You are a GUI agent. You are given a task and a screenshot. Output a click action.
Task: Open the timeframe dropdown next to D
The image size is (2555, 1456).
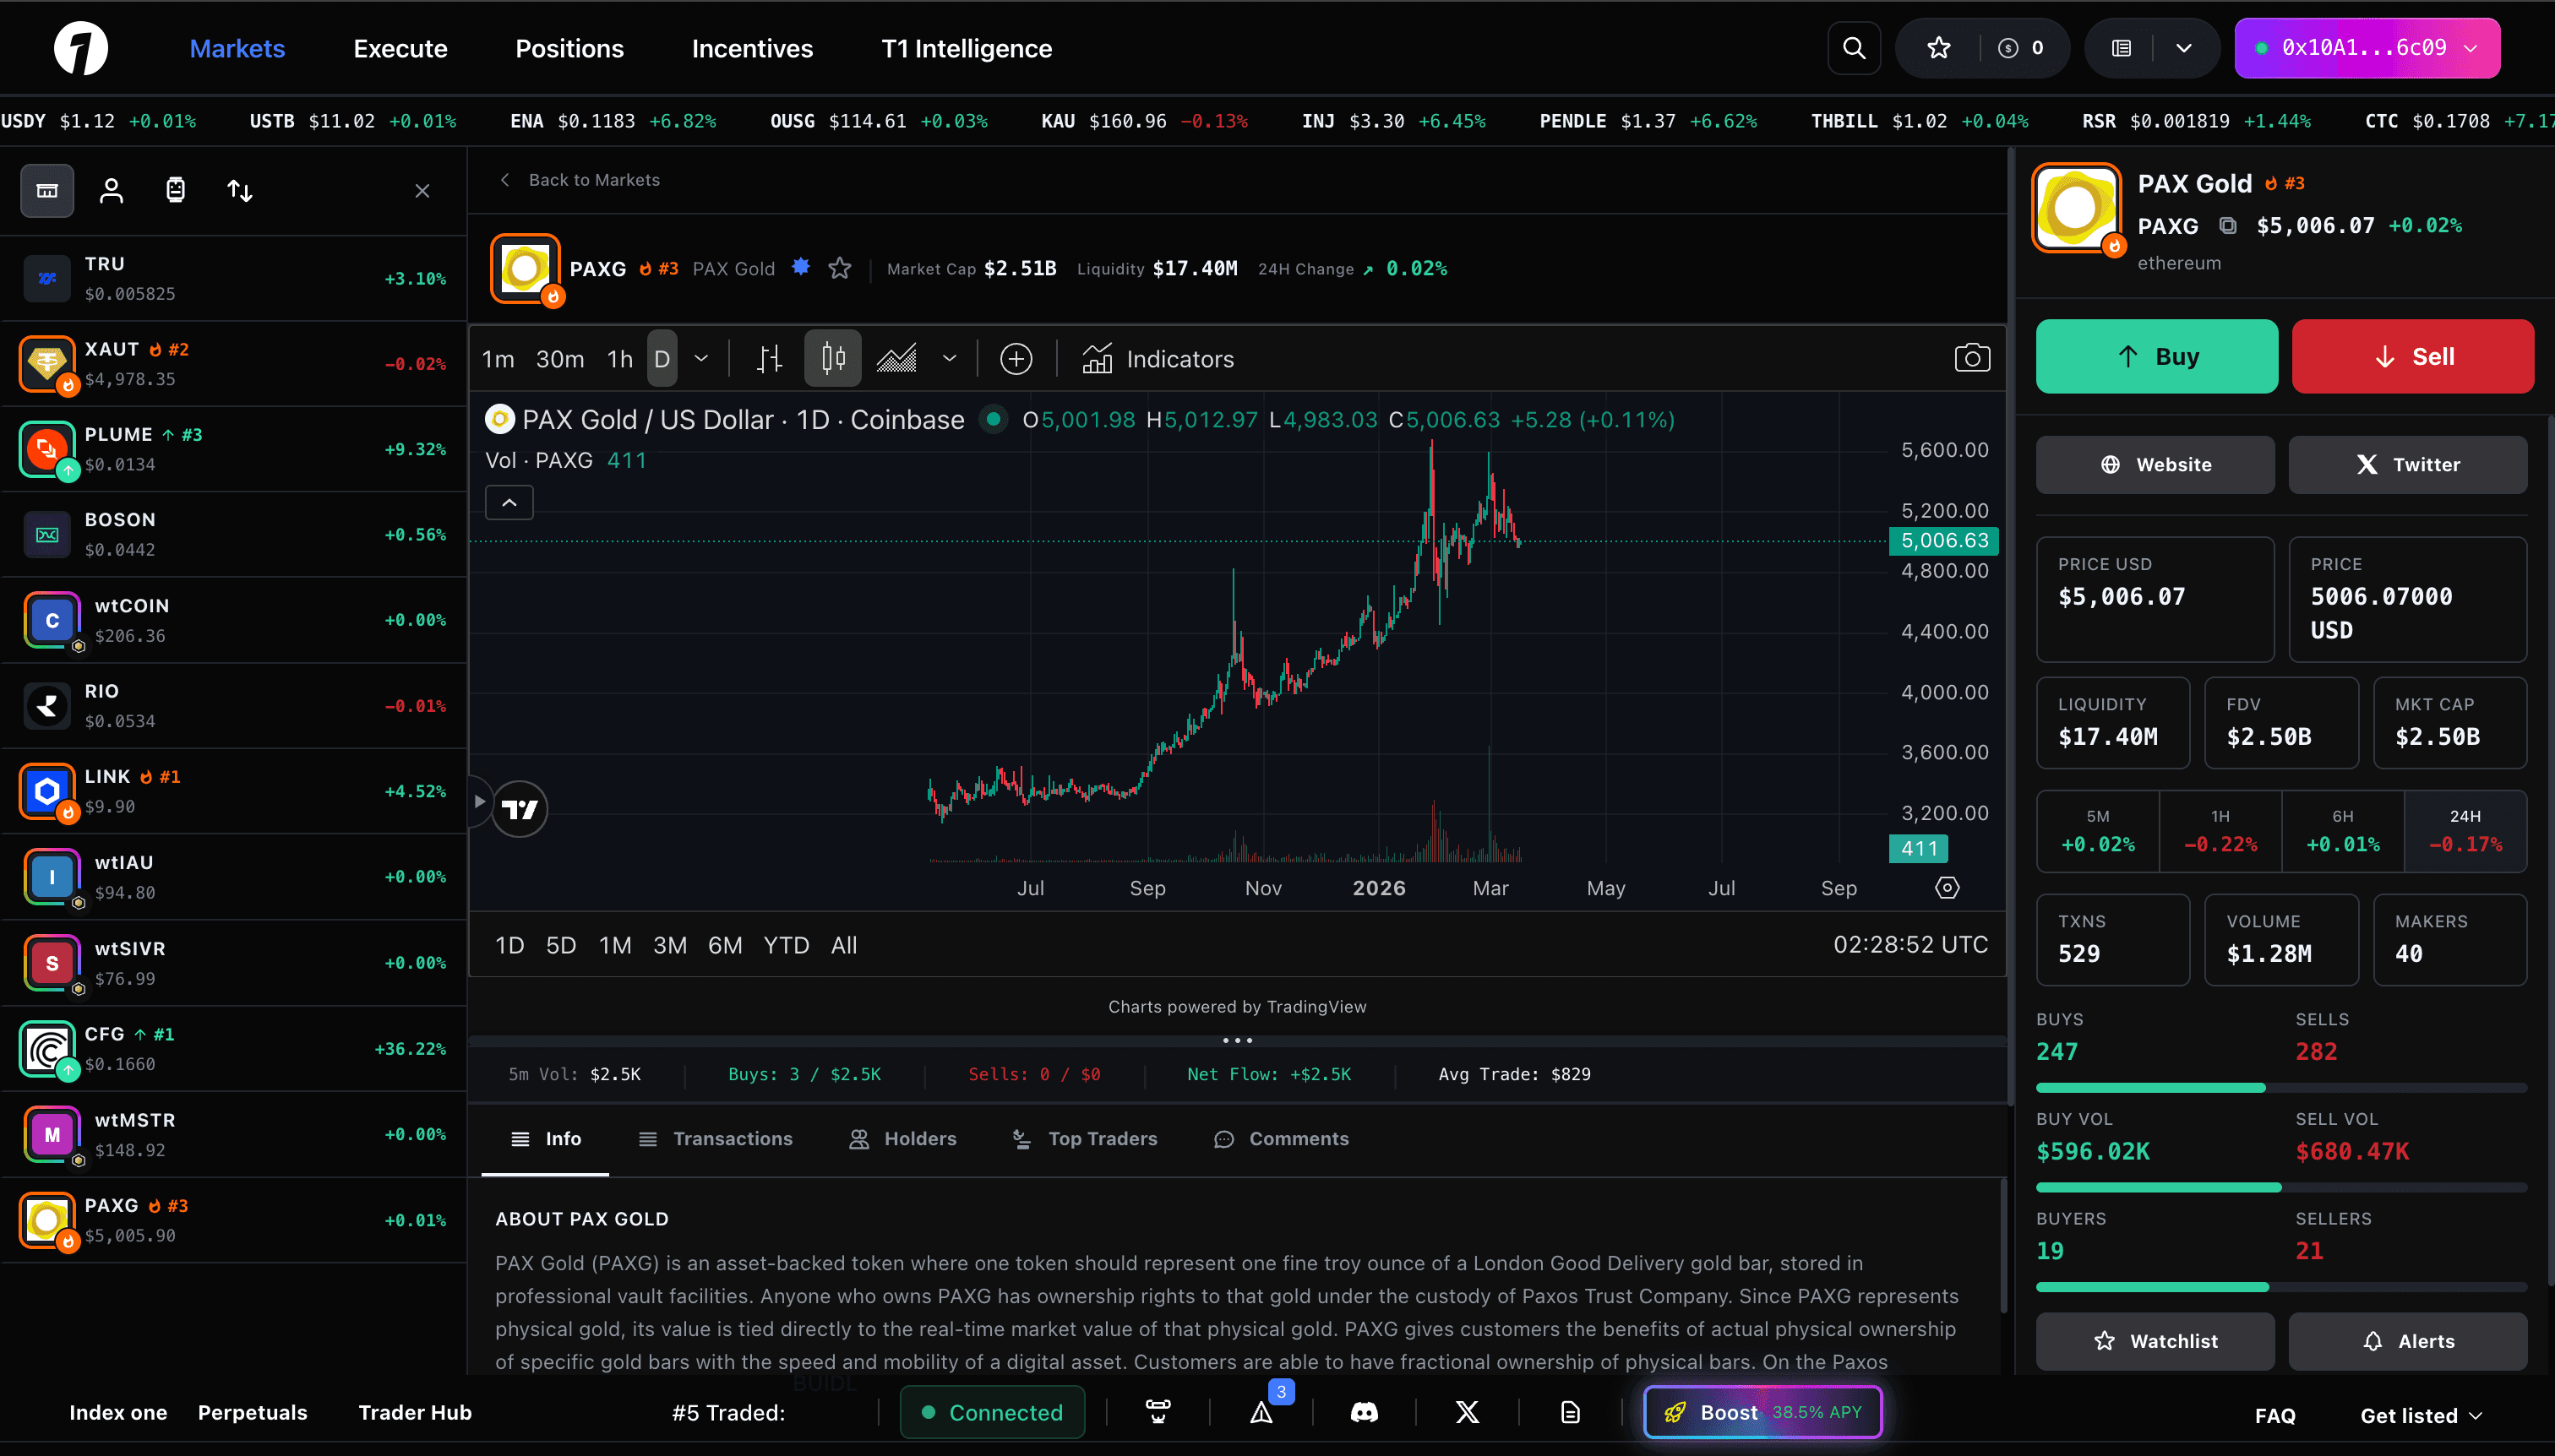[700, 358]
